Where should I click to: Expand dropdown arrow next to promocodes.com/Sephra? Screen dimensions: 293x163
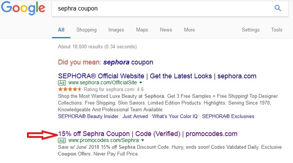(x=143, y=140)
